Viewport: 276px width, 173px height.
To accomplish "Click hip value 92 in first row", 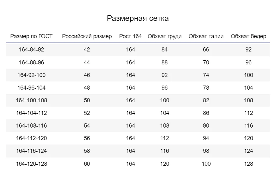I will 248,50.
